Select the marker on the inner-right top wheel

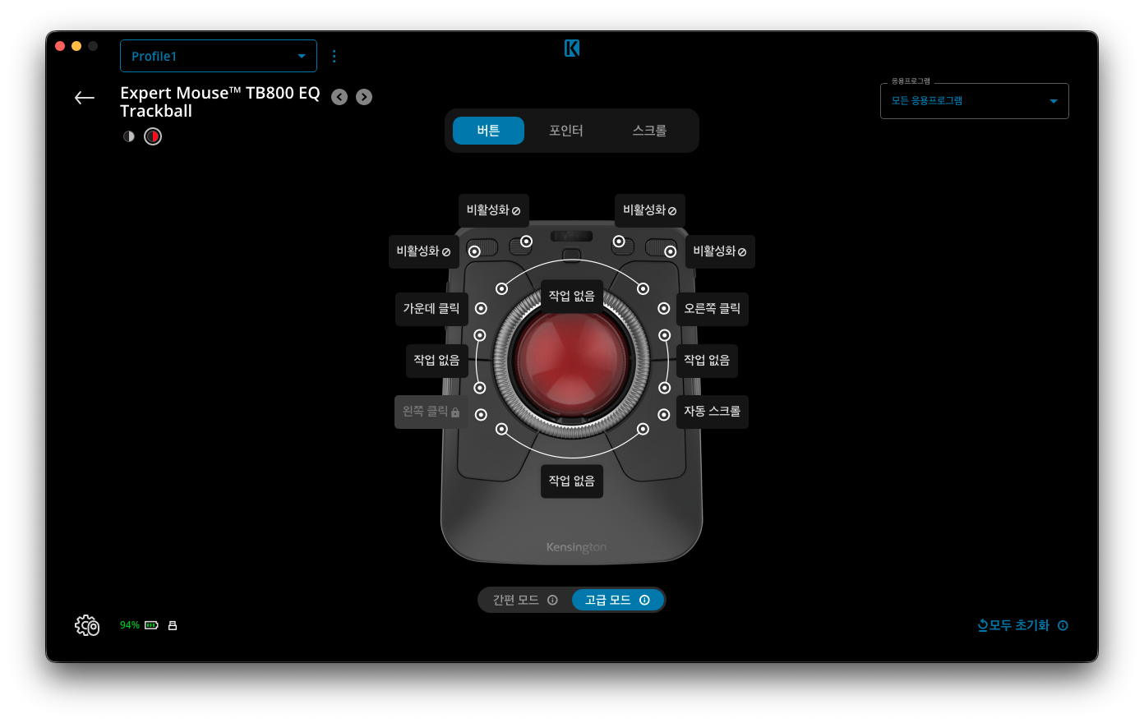pos(619,242)
